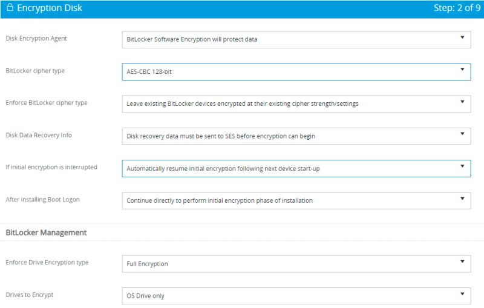Click the Disk Encryption Agent label
This screenshot has width=484, height=308.
(36, 38)
